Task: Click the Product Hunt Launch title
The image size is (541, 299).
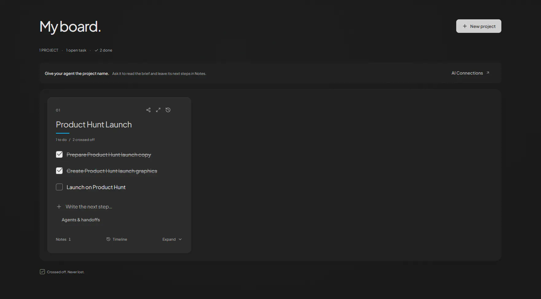Action: (94, 125)
